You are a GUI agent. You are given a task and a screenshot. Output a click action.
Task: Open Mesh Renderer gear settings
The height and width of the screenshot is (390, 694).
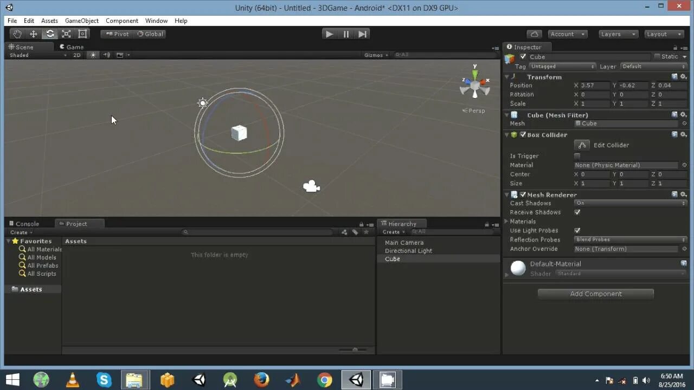coord(683,194)
